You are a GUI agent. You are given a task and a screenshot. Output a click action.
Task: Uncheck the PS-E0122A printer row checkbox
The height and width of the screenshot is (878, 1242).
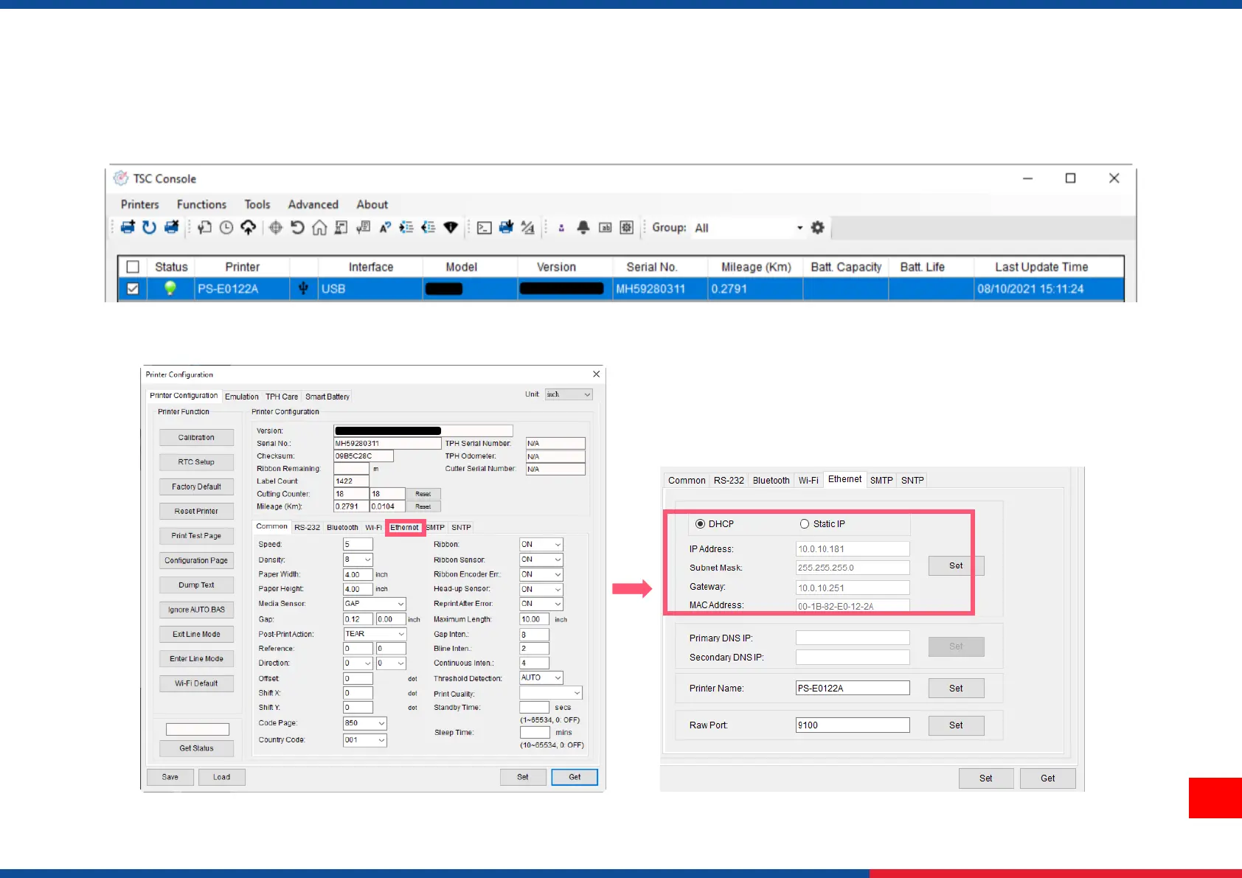tap(133, 288)
